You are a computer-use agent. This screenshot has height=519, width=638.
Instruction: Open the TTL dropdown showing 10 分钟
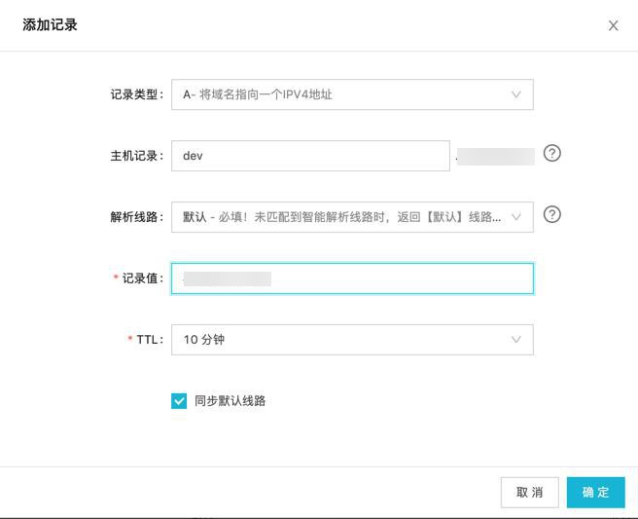pyautogui.click(x=342, y=340)
